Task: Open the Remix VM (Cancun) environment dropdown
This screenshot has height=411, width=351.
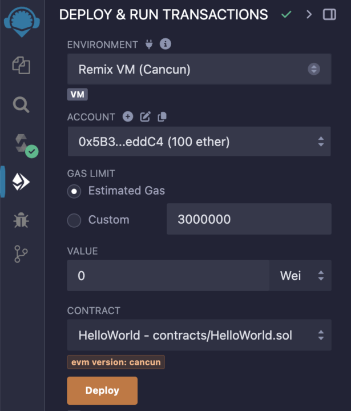Action: (x=199, y=69)
